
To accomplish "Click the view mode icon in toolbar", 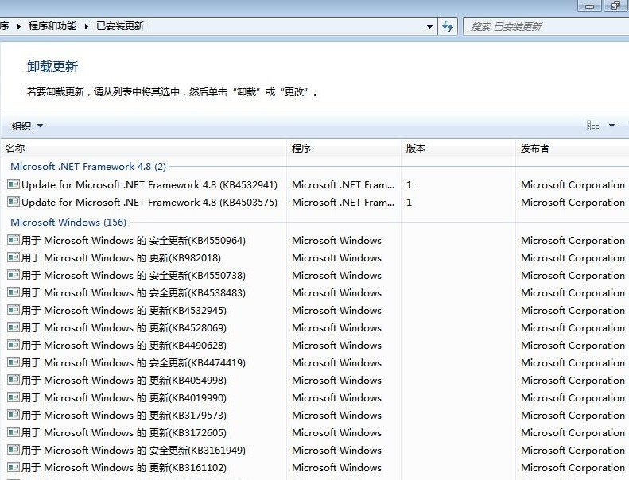I will point(593,126).
